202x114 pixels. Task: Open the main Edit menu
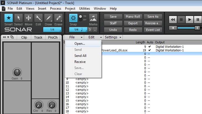(19, 9)
